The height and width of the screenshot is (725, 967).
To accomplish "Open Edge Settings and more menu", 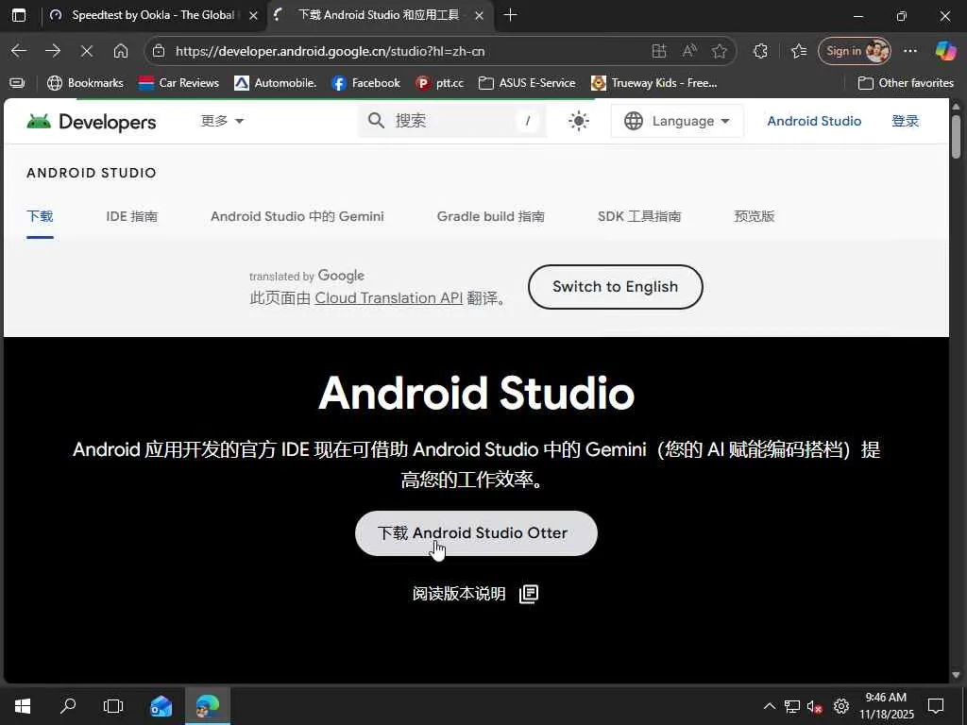I will [x=910, y=51].
